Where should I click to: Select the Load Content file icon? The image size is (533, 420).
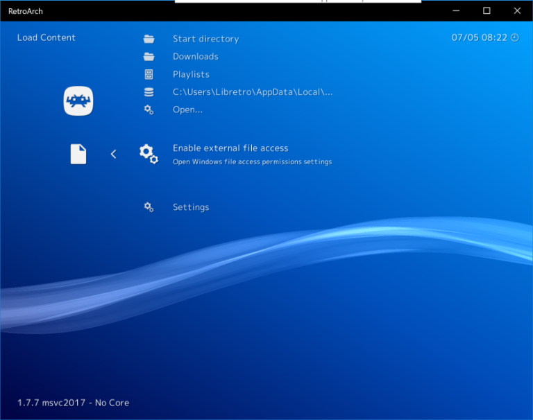click(78, 154)
